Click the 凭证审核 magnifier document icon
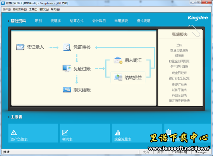The height and width of the screenshot is (156, 213). point(67,47)
